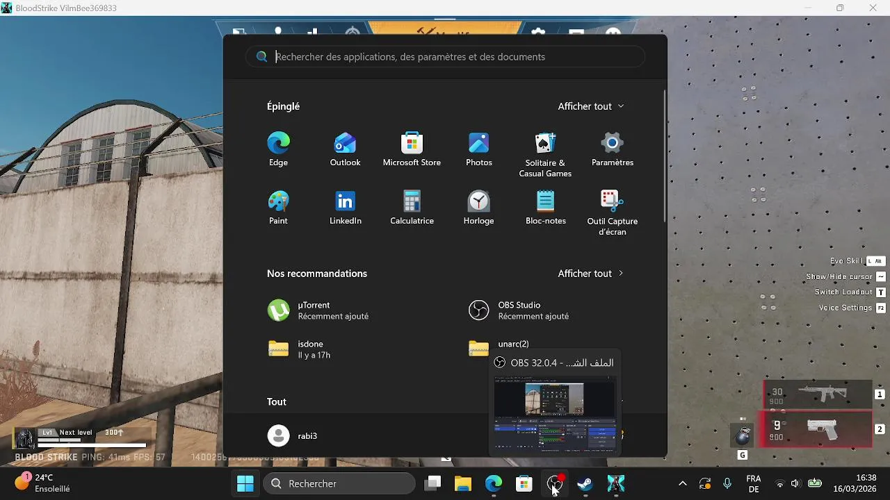Screen dimensions: 890x500
Task: Launch Outlook from pinned apps
Action: (345, 149)
